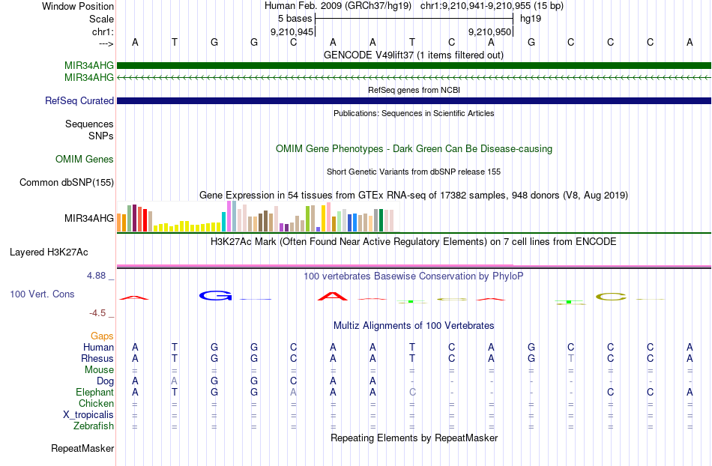Click the black MIR34AHG label beside the GTEx chart
The width and height of the screenshot is (712, 466).
(89, 218)
